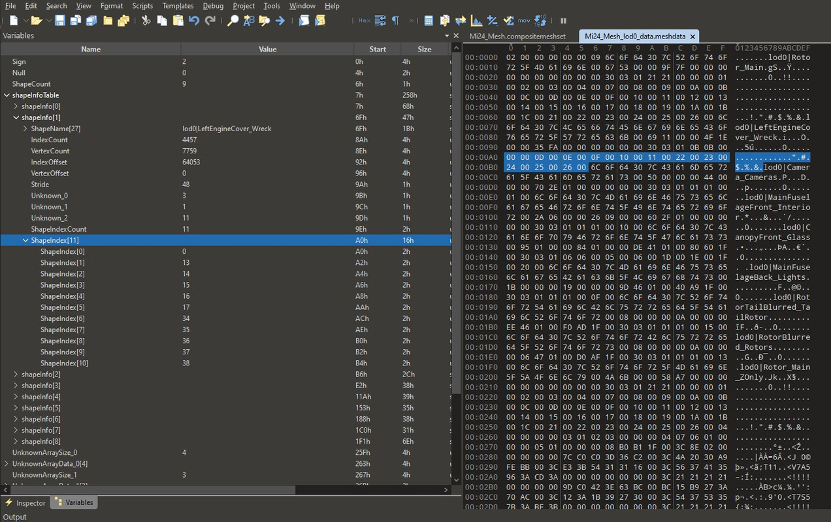Expand the ShapeName[27] entry
831x522 pixels.
pyautogui.click(x=25, y=129)
